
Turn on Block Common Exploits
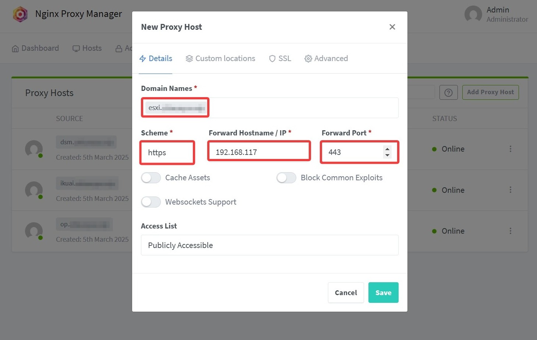tap(286, 178)
